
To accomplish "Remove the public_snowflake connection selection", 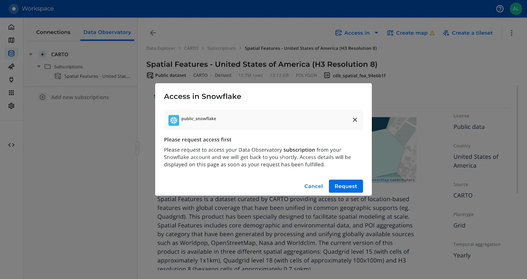I will coord(355,120).
